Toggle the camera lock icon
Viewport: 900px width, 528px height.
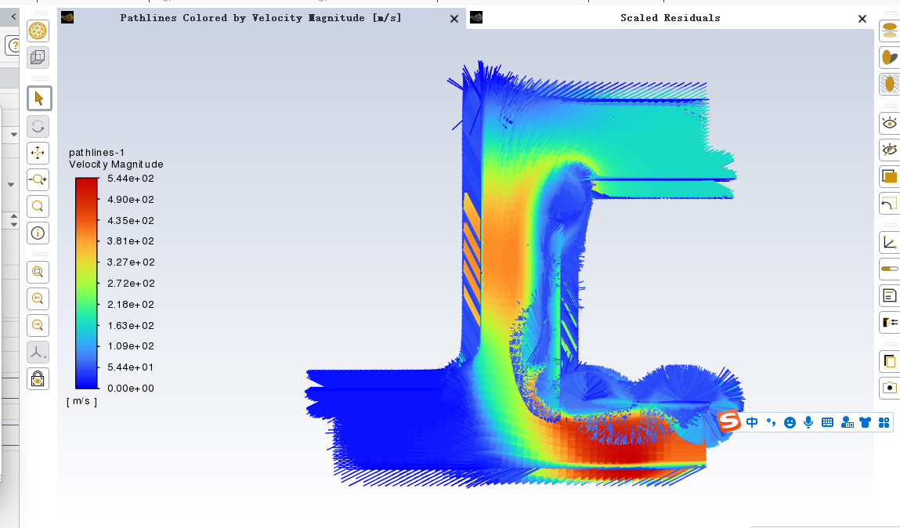click(38, 379)
